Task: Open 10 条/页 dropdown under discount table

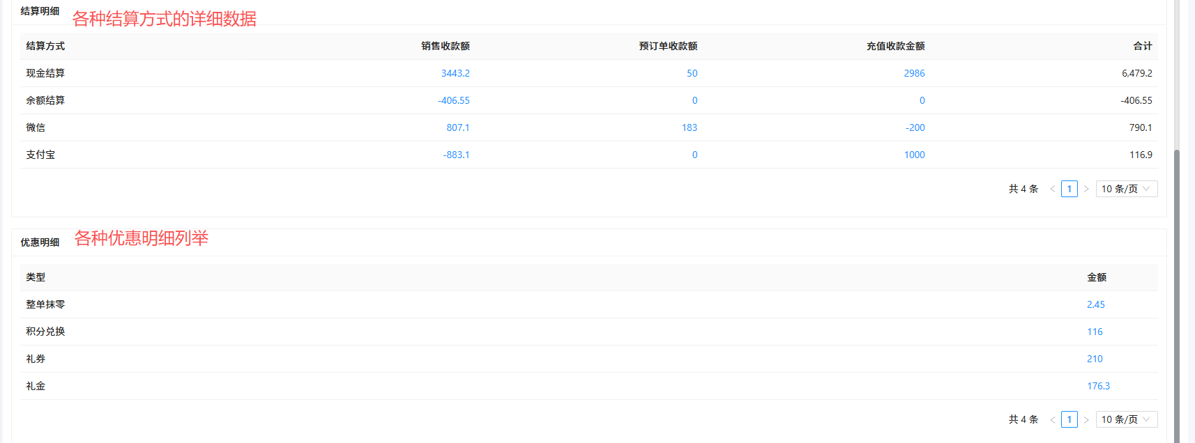Action: pyautogui.click(x=1127, y=419)
